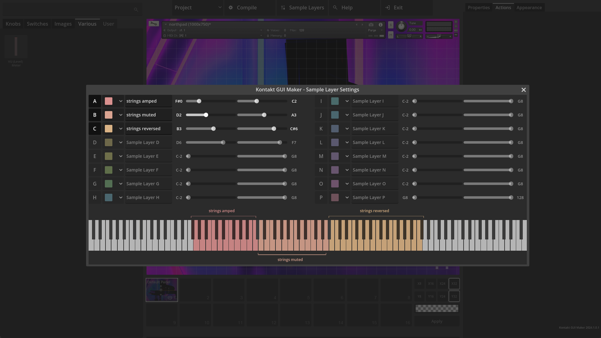Click the color swatch for Sample Layer K

coord(335,129)
